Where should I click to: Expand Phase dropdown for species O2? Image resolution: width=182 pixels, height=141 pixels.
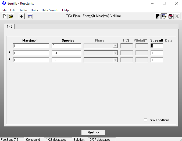(x=115, y=60)
